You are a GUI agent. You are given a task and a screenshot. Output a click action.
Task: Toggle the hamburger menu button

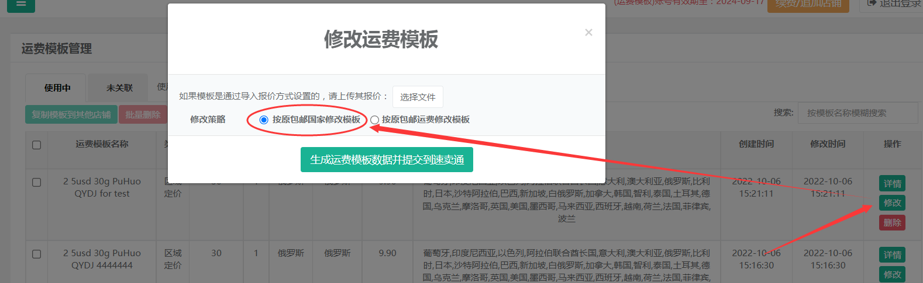point(21,5)
